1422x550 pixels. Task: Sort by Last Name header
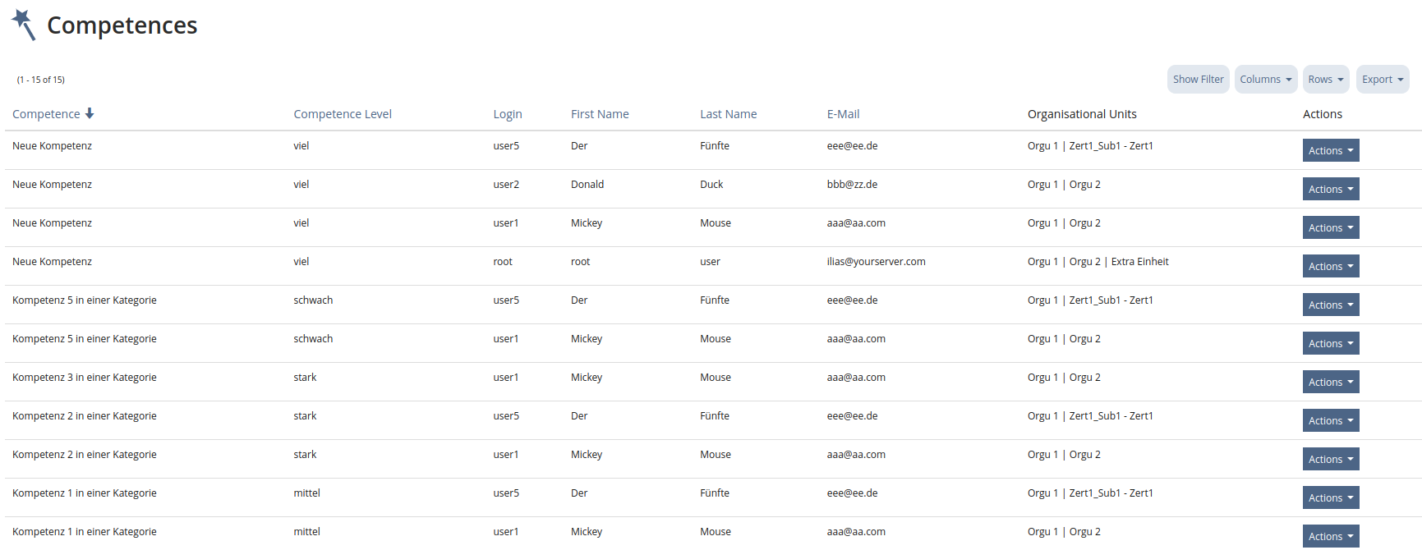coord(728,114)
